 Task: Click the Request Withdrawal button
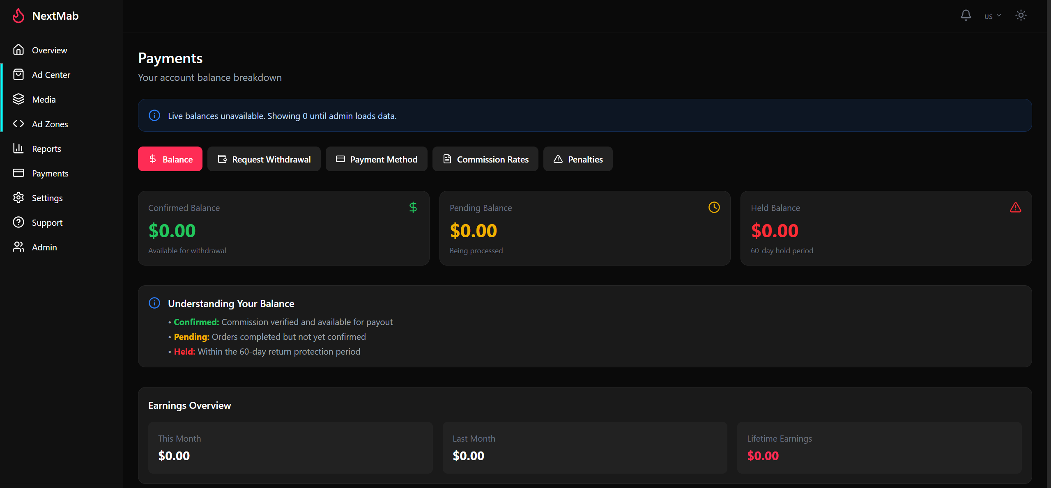(264, 159)
